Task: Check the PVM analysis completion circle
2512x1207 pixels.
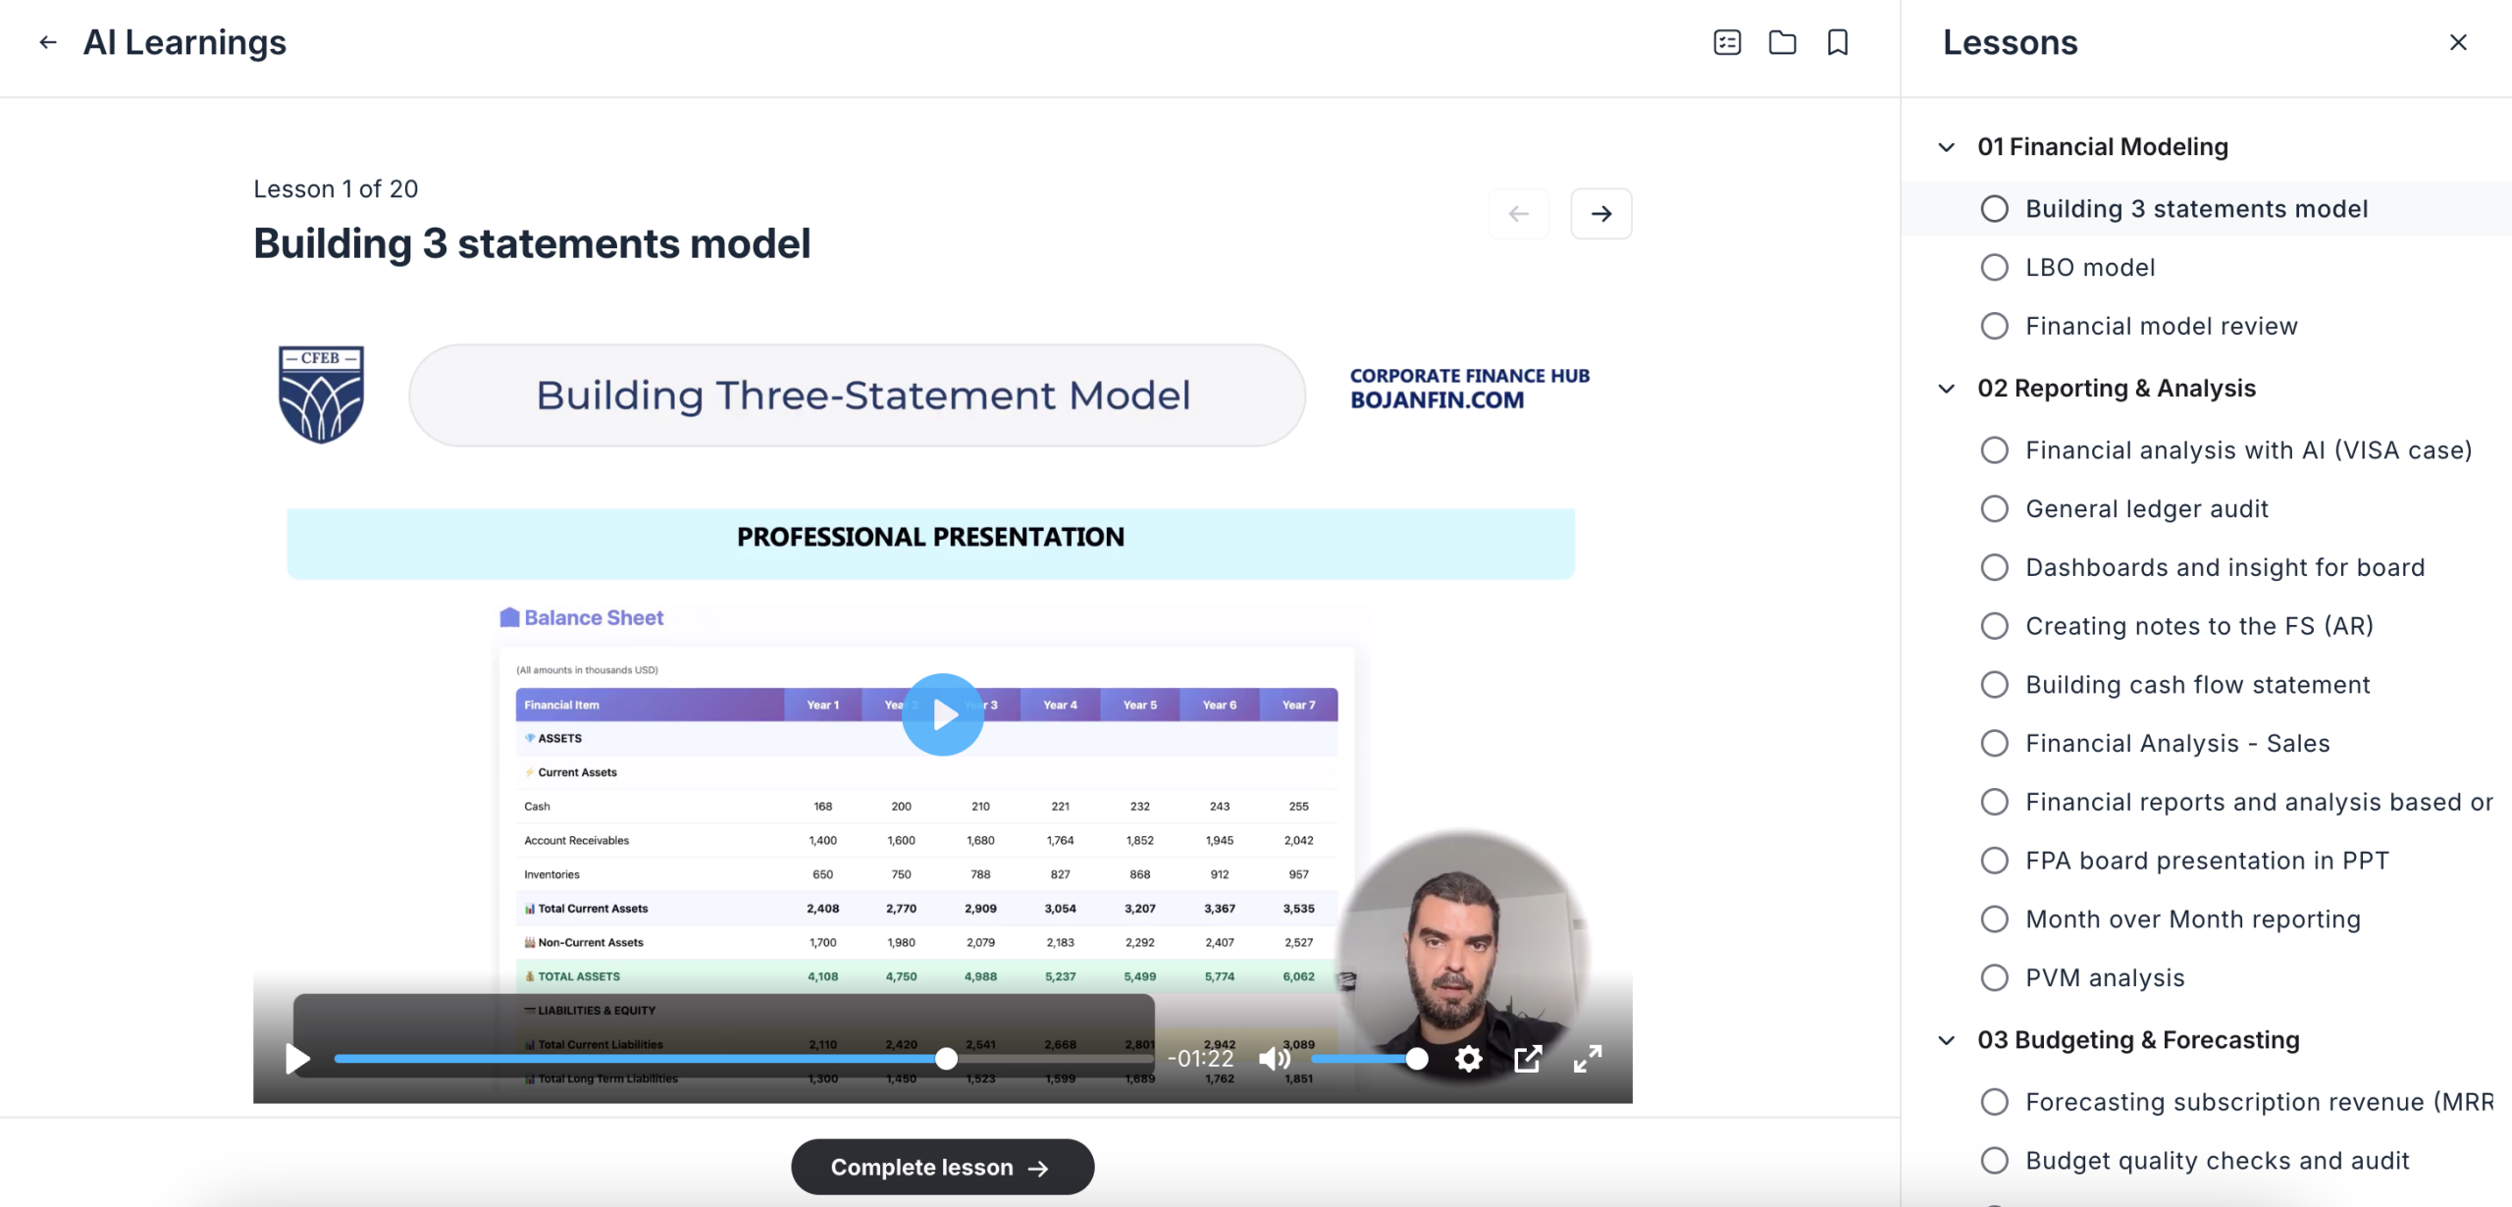Action: click(1994, 977)
